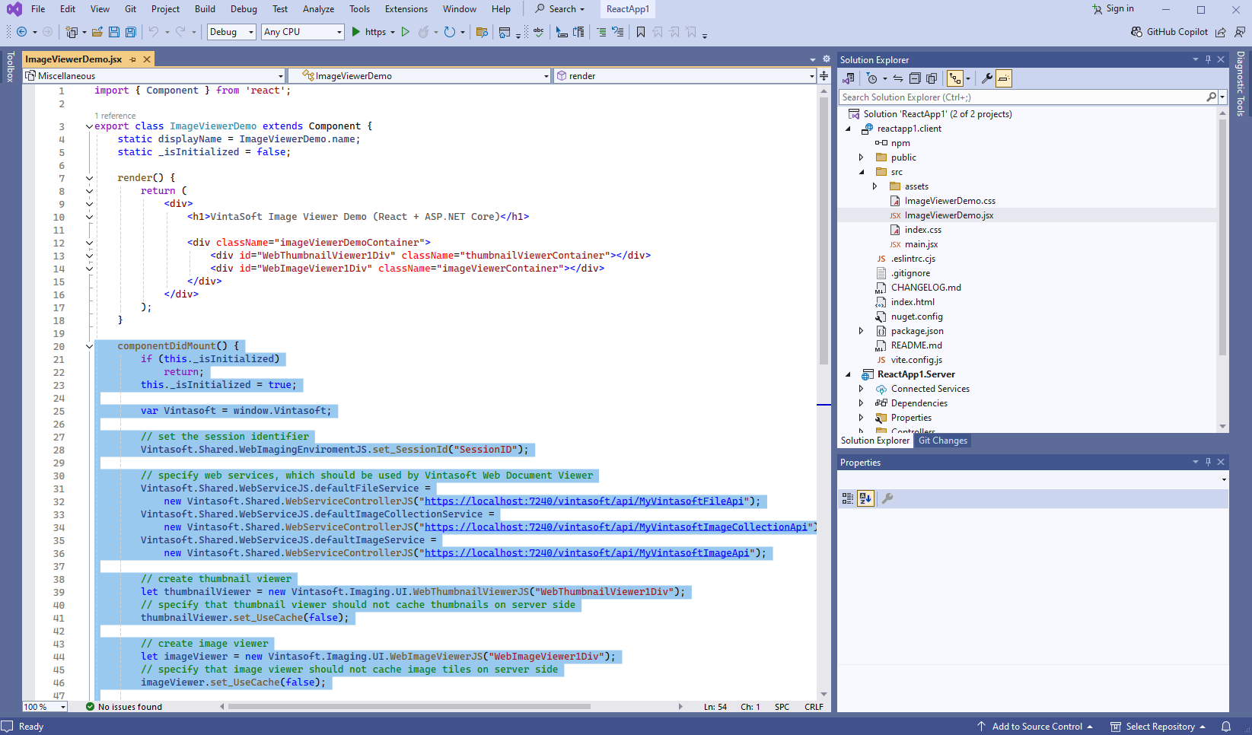Toggle pin on ImageViewerDemo.jsx tab
Viewport: 1252px width, 735px height.
tap(133, 59)
